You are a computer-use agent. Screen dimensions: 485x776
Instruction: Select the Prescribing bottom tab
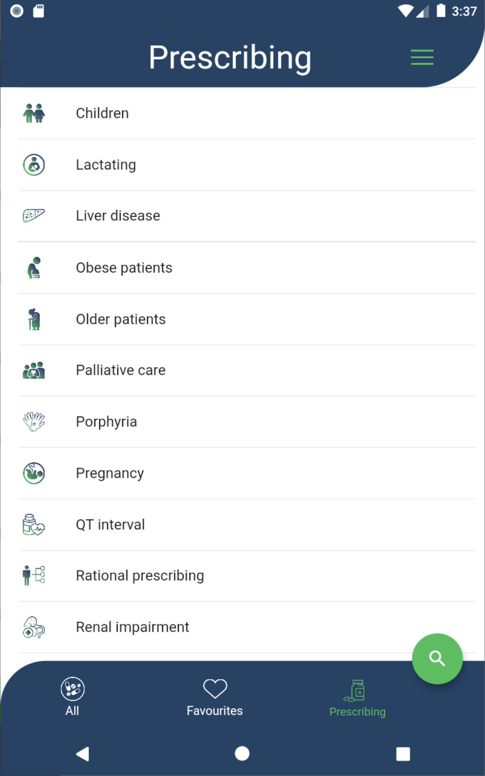pos(357,697)
